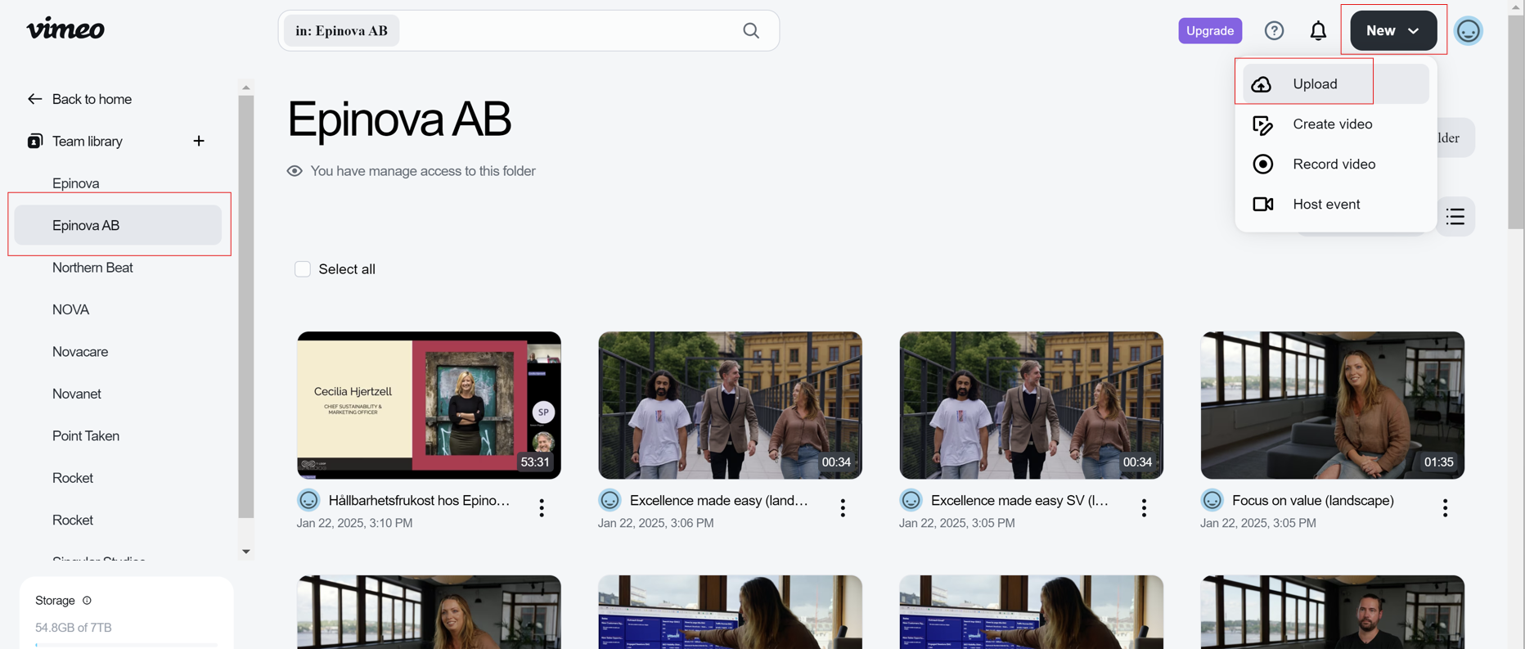
Task: Expand the New button dropdown chevron
Action: (x=1414, y=31)
